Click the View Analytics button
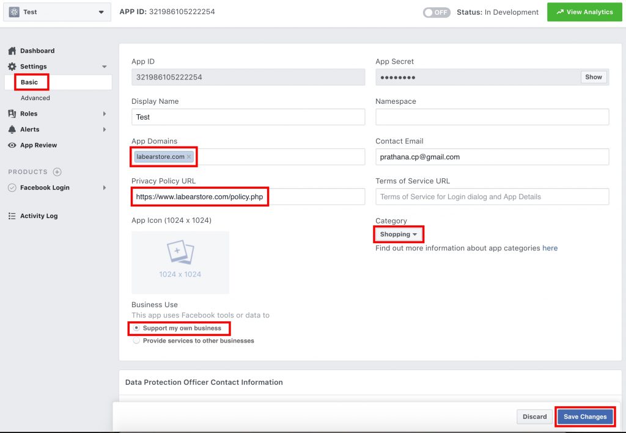 [x=584, y=12]
